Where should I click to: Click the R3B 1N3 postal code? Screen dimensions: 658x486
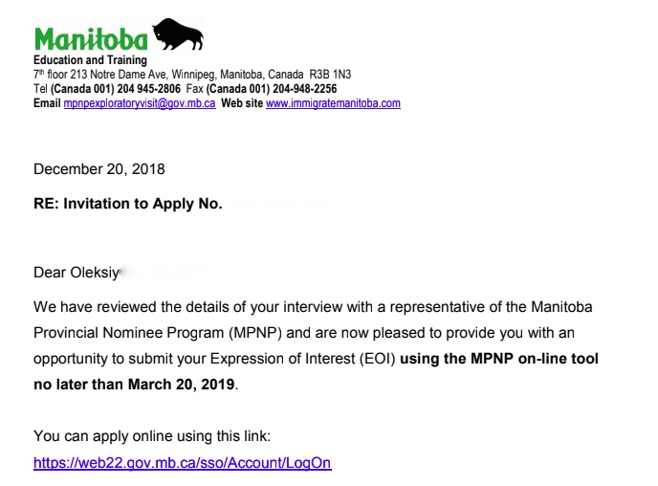(329, 74)
